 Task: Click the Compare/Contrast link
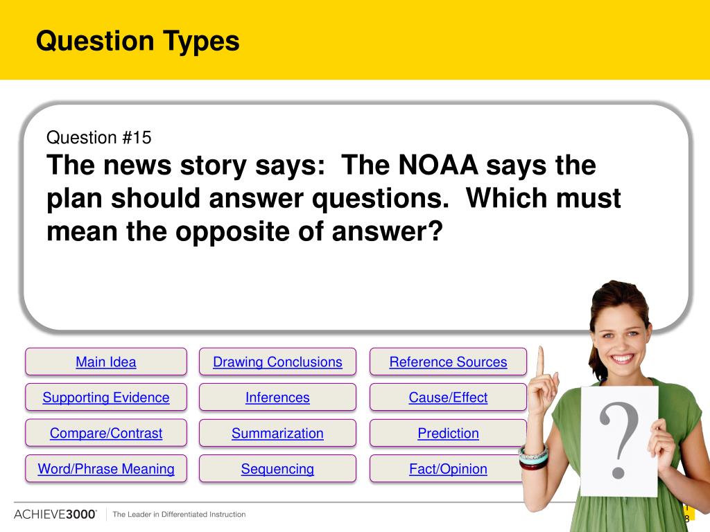click(106, 433)
